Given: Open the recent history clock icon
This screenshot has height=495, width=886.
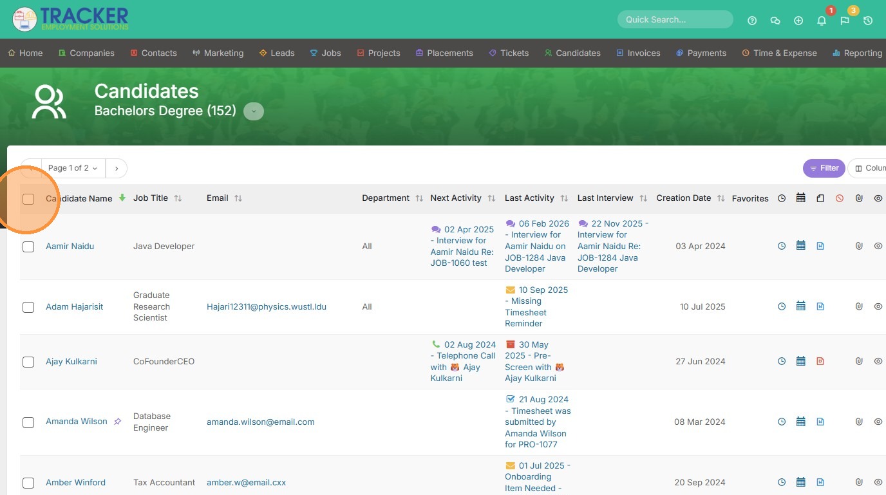Looking at the screenshot, I should [868, 21].
